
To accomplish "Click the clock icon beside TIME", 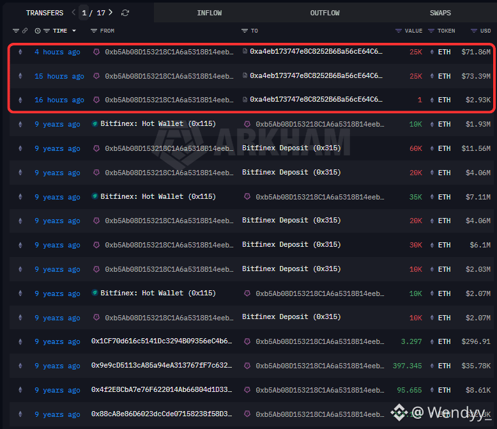I will coord(38,31).
